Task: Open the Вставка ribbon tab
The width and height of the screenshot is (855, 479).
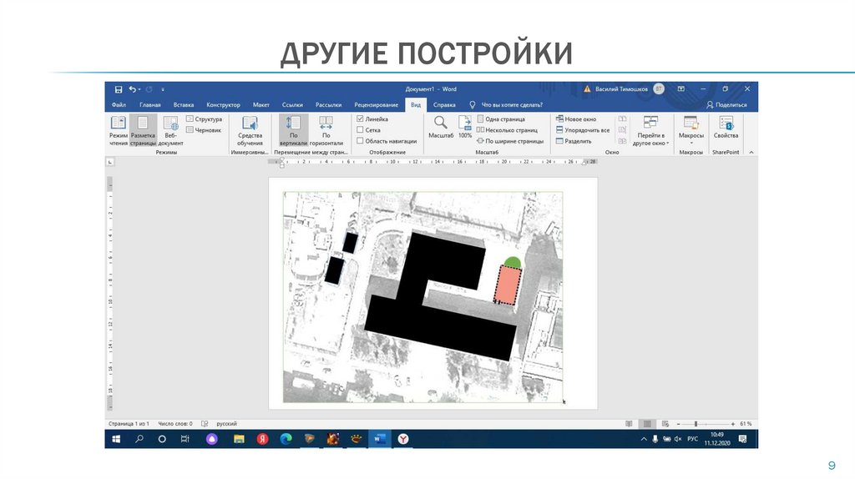Action: click(x=183, y=104)
